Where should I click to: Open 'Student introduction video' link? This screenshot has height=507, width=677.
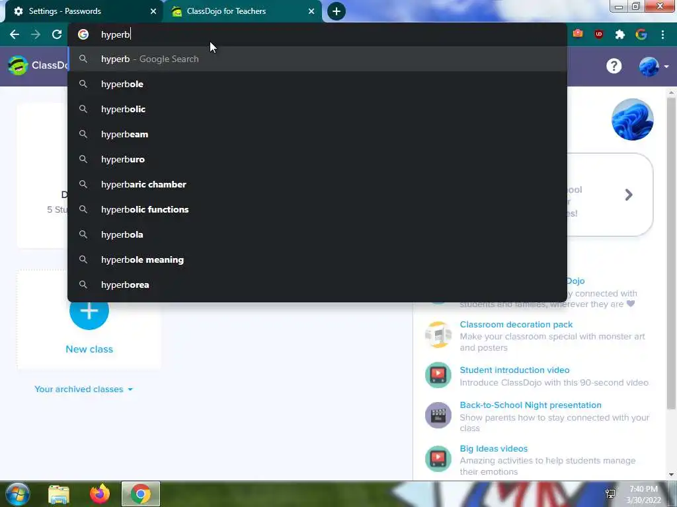tap(514, 370)
